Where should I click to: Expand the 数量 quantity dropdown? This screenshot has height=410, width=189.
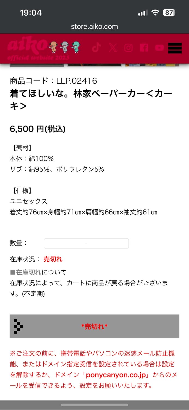tap(86, 244)
